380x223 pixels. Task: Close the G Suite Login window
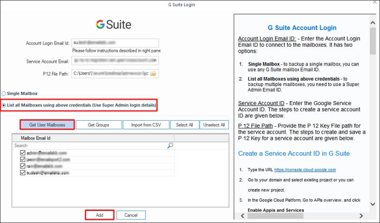point(375,2)
